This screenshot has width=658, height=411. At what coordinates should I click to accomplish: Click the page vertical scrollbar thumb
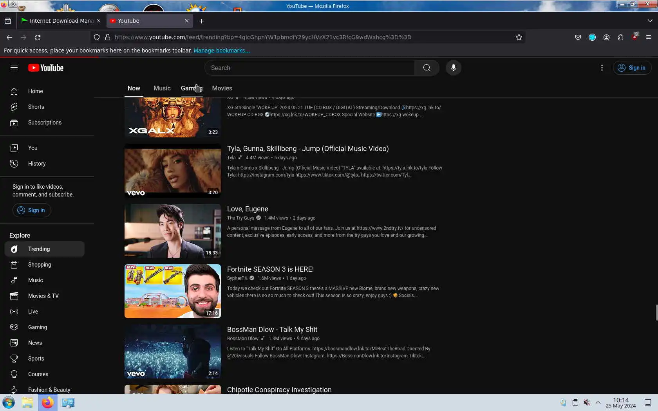(656, 312)
